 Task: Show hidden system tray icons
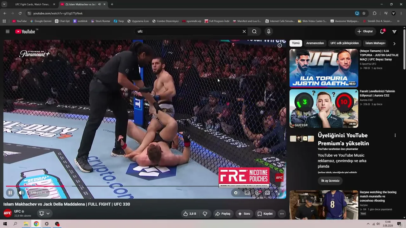(x=368, y=224)
